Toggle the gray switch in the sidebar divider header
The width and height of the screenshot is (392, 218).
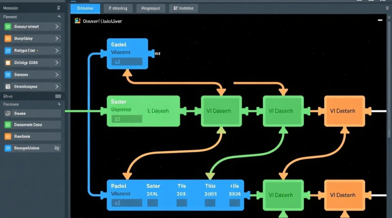(x=58, y=96)
